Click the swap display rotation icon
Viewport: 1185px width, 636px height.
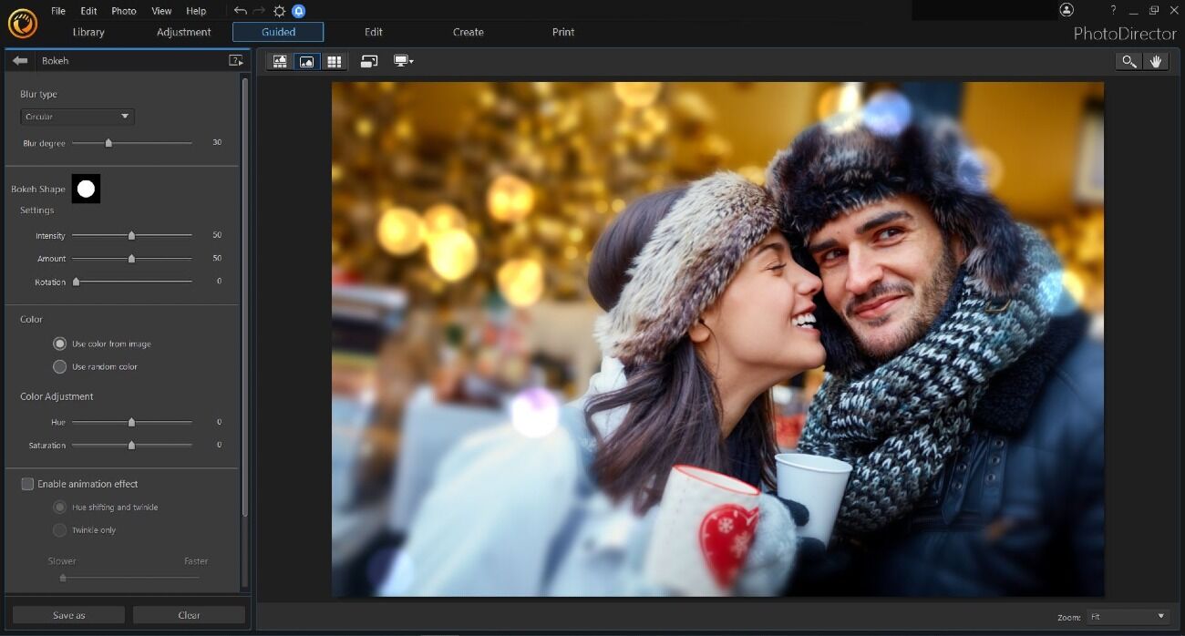click(x=369, y=60)
